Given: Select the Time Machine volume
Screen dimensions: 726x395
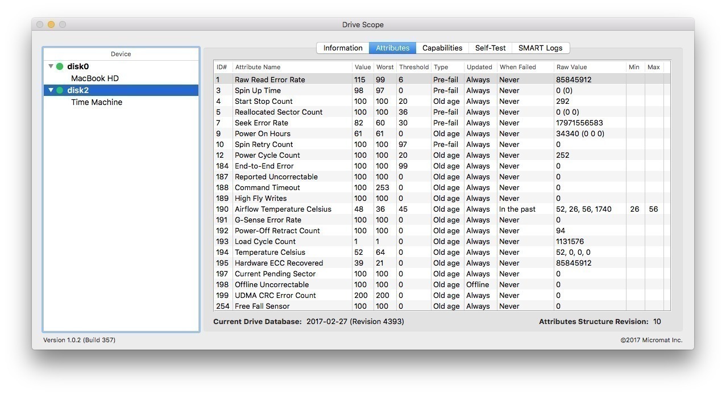Looking at the screenshot, I should point(96,102).
